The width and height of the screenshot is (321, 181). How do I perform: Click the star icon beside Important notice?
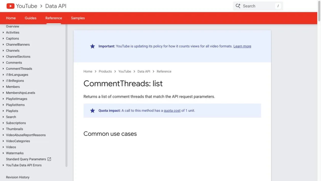coord(93,46)
